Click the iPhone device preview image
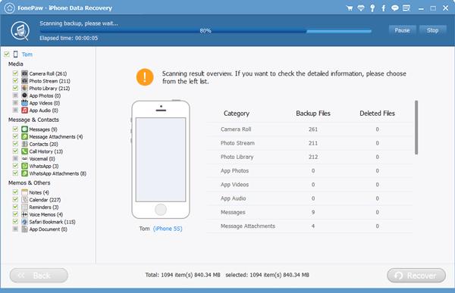455x293 pixels. coord(161,160)
